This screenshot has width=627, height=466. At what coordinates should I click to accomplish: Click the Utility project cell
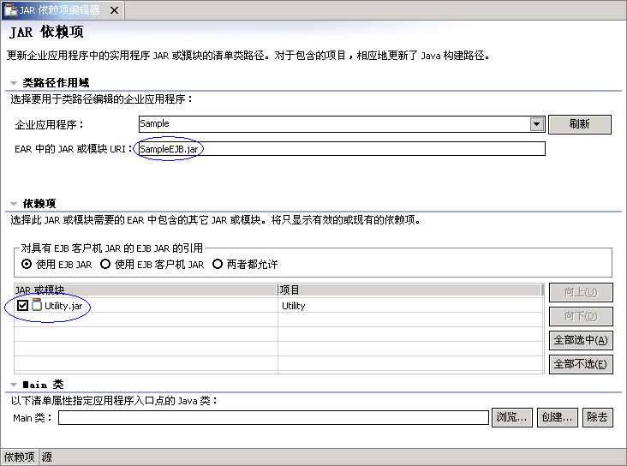[x=294, y=306]
